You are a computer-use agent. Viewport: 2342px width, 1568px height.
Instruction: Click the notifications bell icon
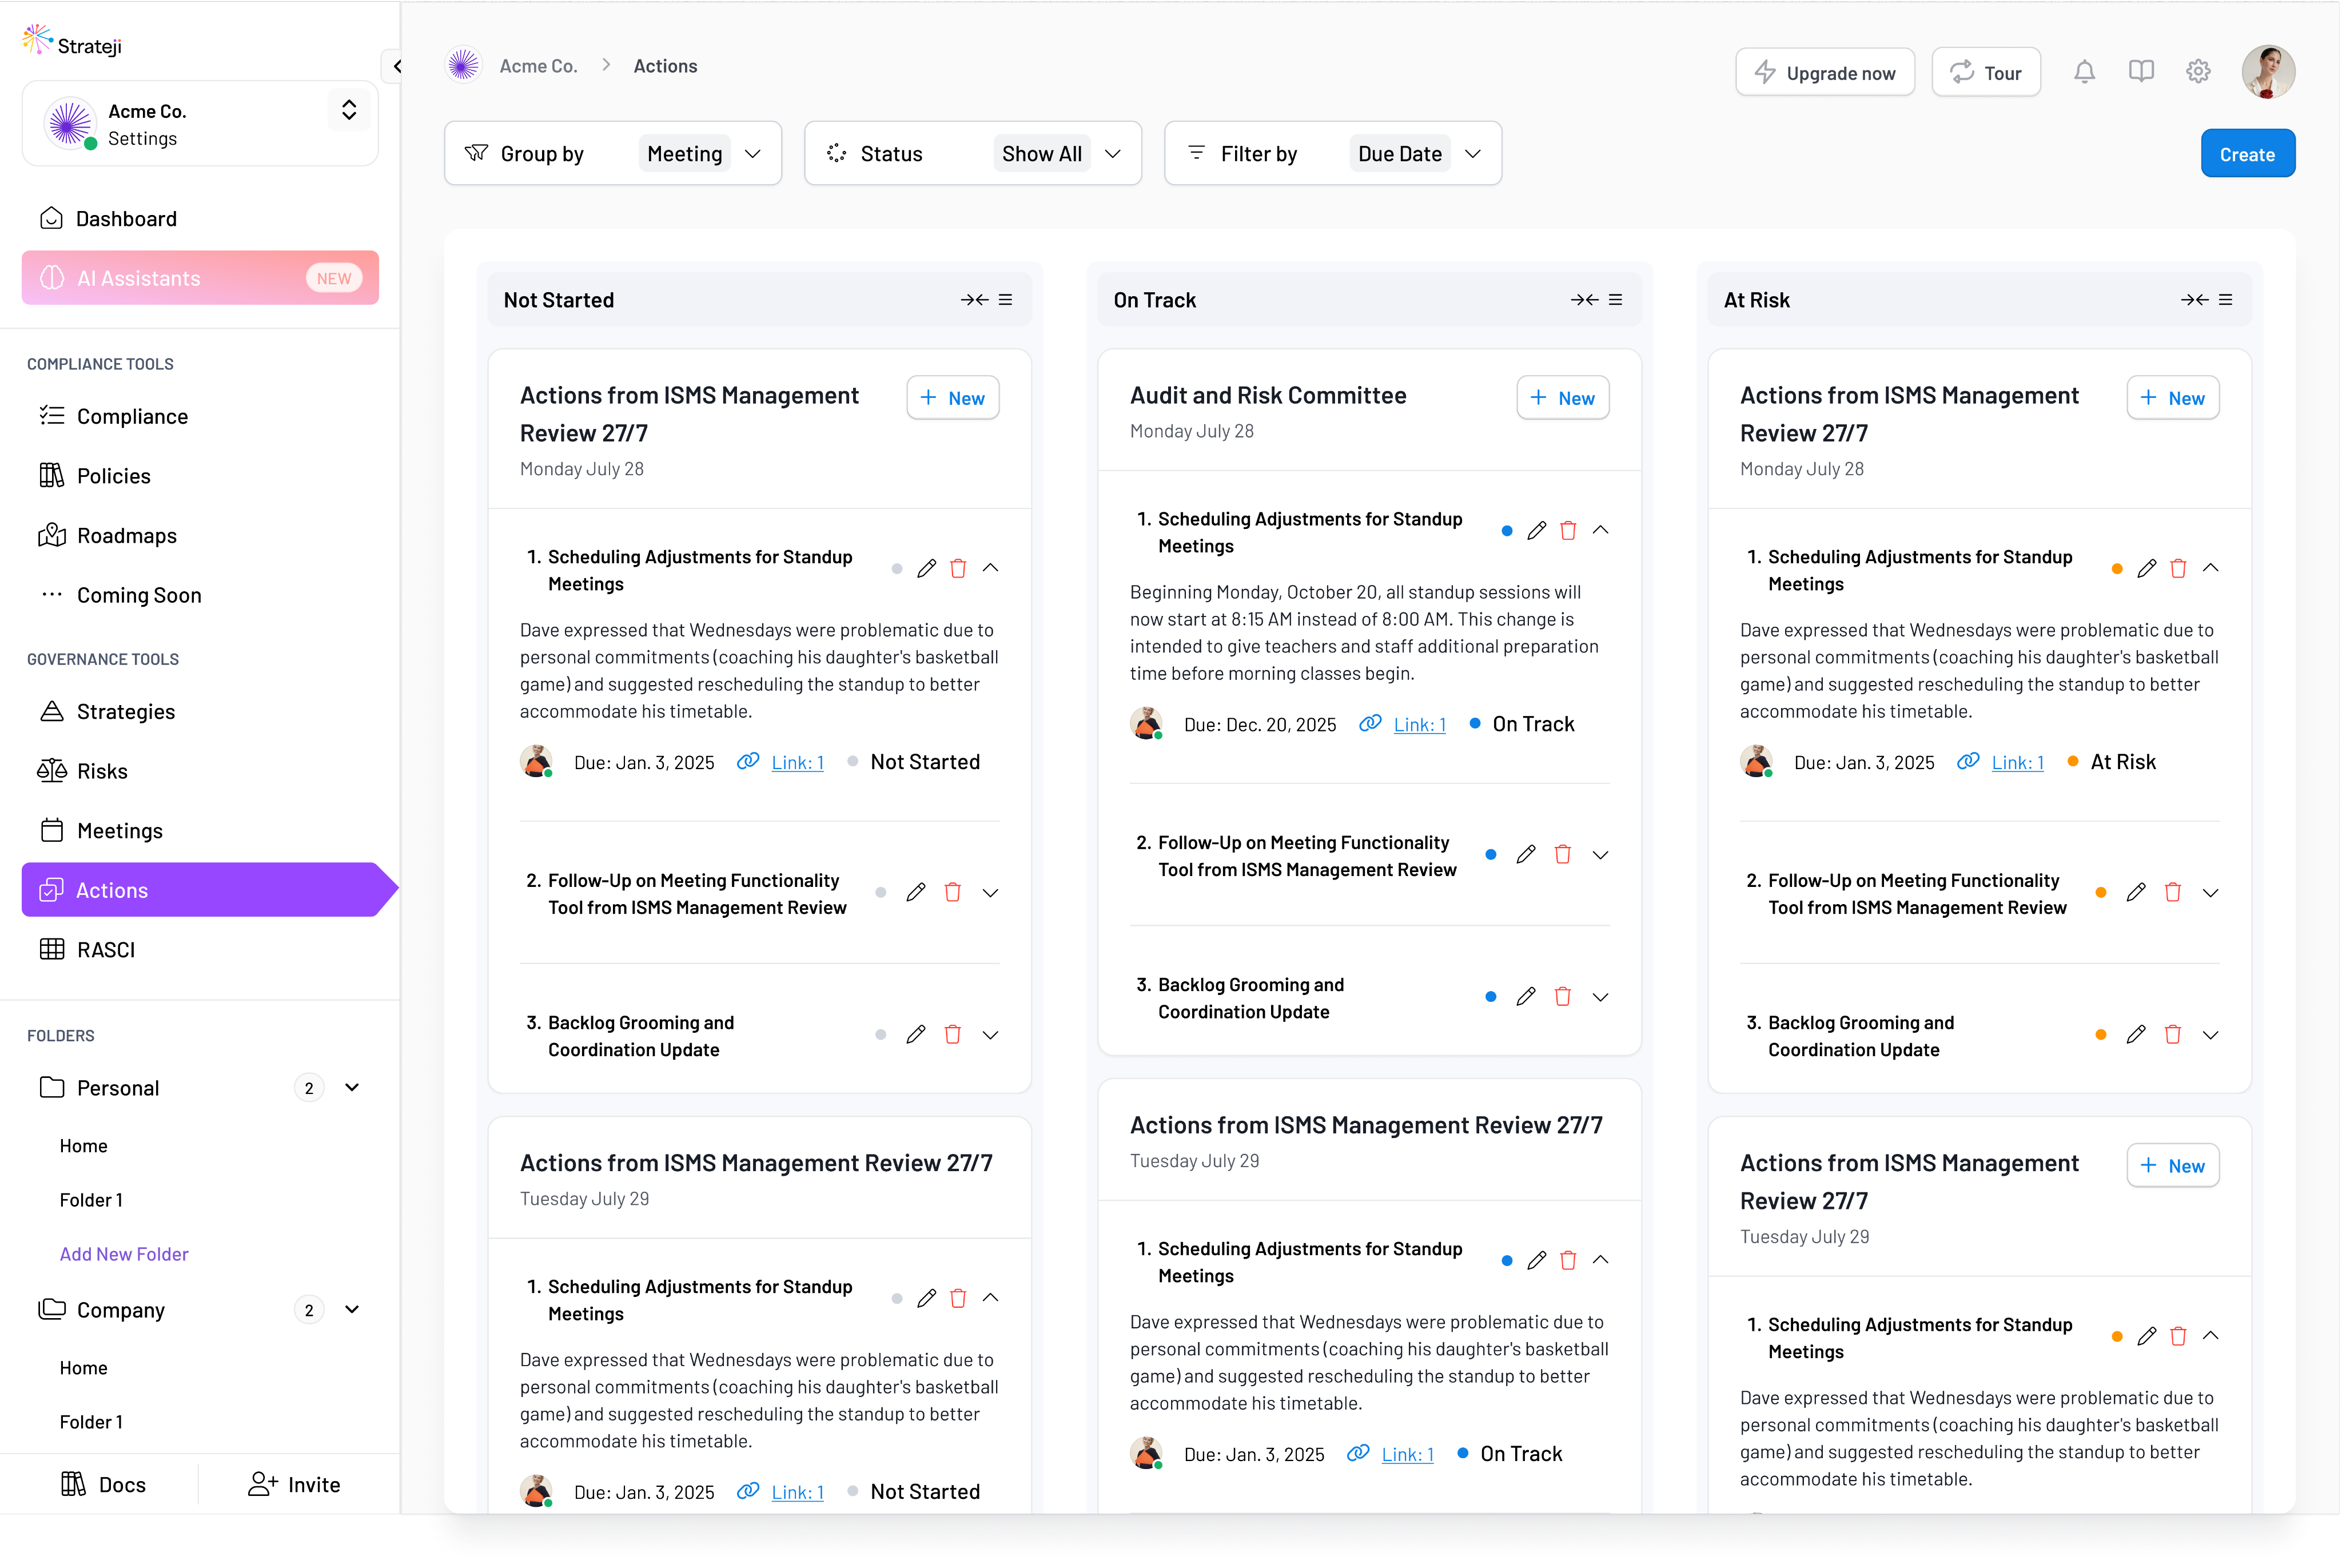point(2084,72)
